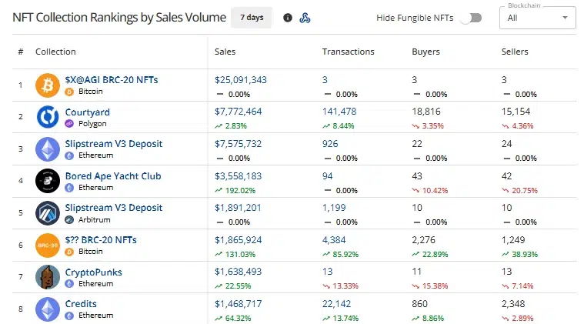The width and height of the screenshot is (584, 324).
Task: Sort by the Buyers column header
Action: coord(425,52)
